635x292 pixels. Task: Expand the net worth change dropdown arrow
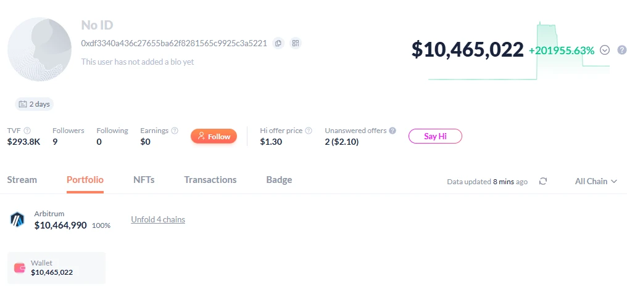tap(605, 50)
